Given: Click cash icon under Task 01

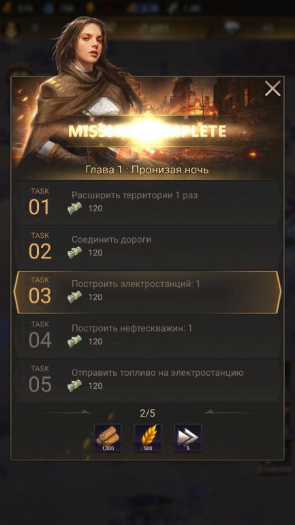Looking at the screenshot, I should tap(74, 209).
